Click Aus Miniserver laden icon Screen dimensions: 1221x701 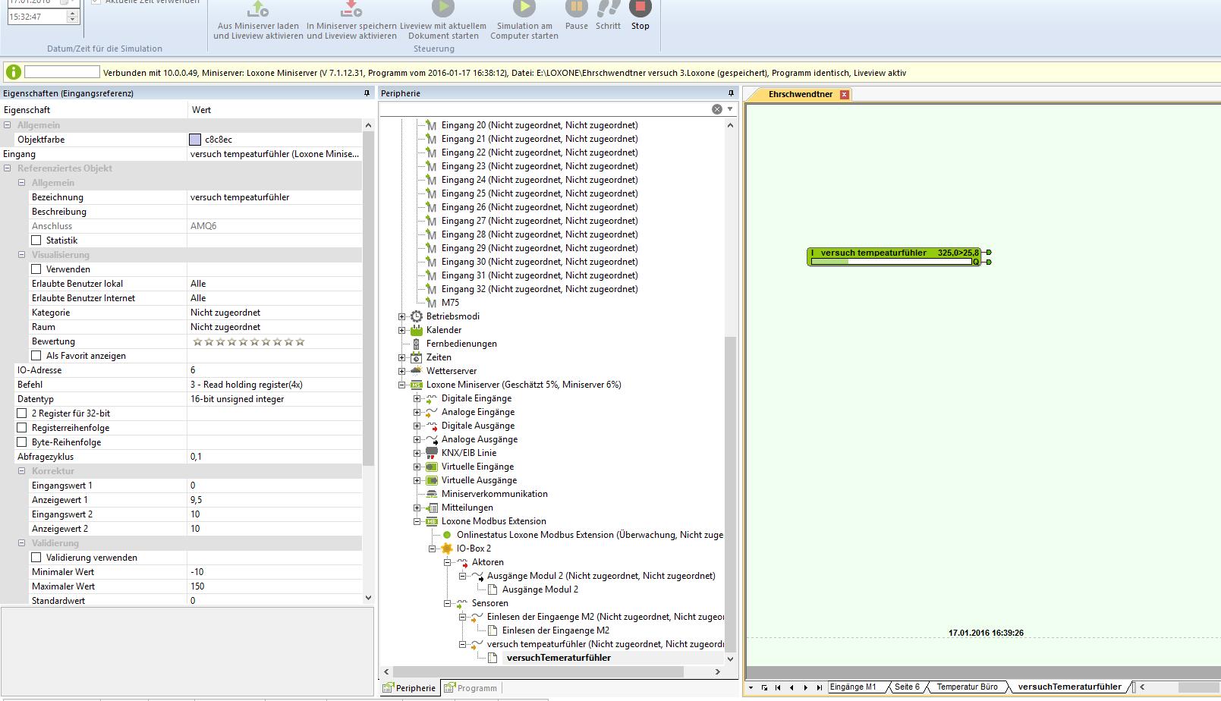pyautogui.click(x=258, y=8)
